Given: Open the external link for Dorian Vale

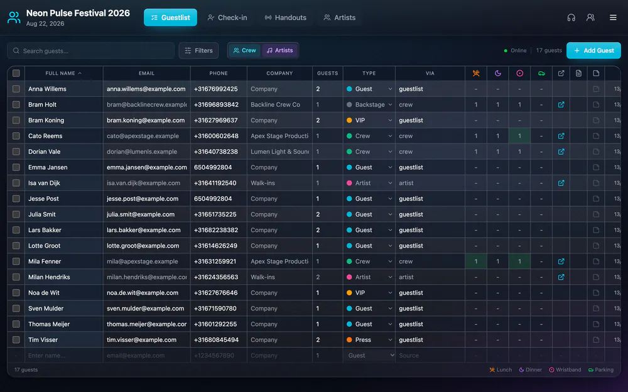Looking at the screenshot, I should (x=561, y=152).
